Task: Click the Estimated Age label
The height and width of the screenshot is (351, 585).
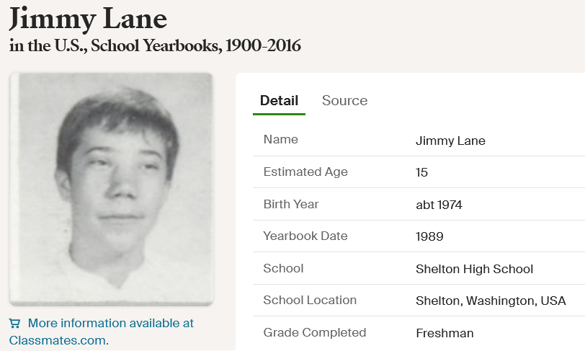Action: [305, 172]
